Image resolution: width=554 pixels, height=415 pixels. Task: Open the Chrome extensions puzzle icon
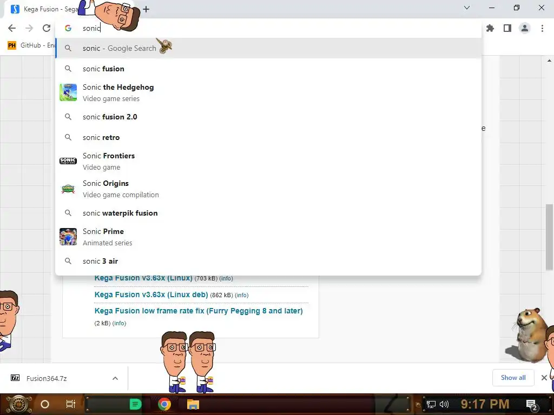490,28
